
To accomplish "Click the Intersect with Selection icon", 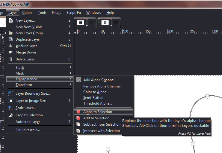I will (78, 130).
